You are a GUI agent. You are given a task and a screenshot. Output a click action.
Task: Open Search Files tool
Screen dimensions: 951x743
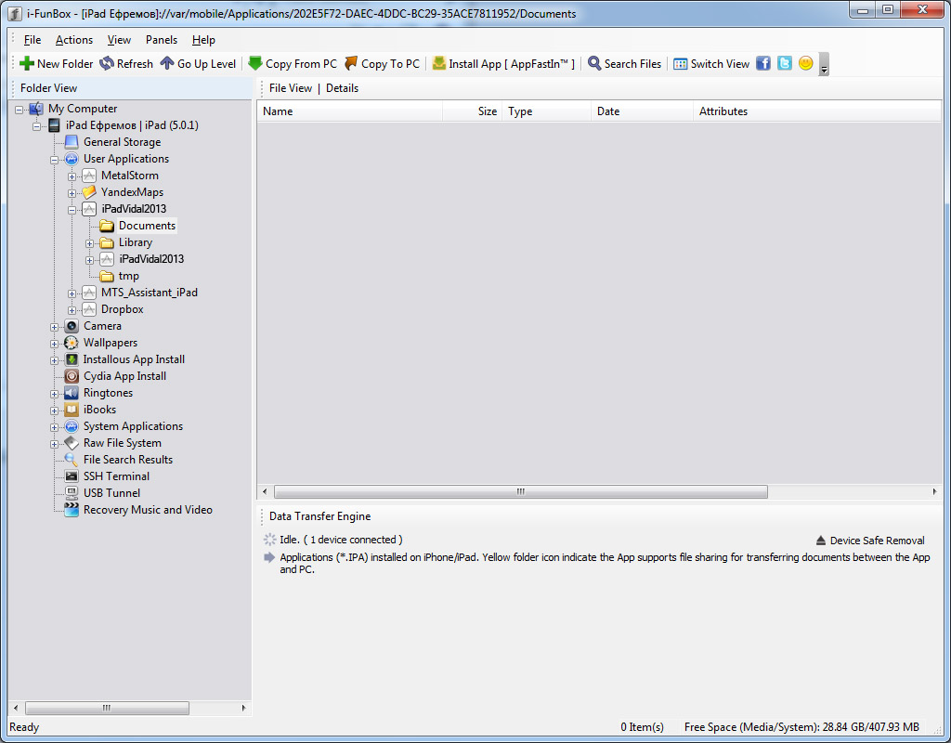(625, 64)
